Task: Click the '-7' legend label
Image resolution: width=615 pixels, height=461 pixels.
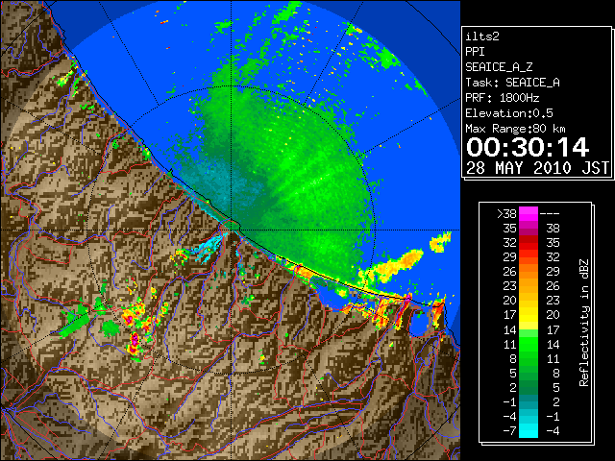Action: [509, 431]
